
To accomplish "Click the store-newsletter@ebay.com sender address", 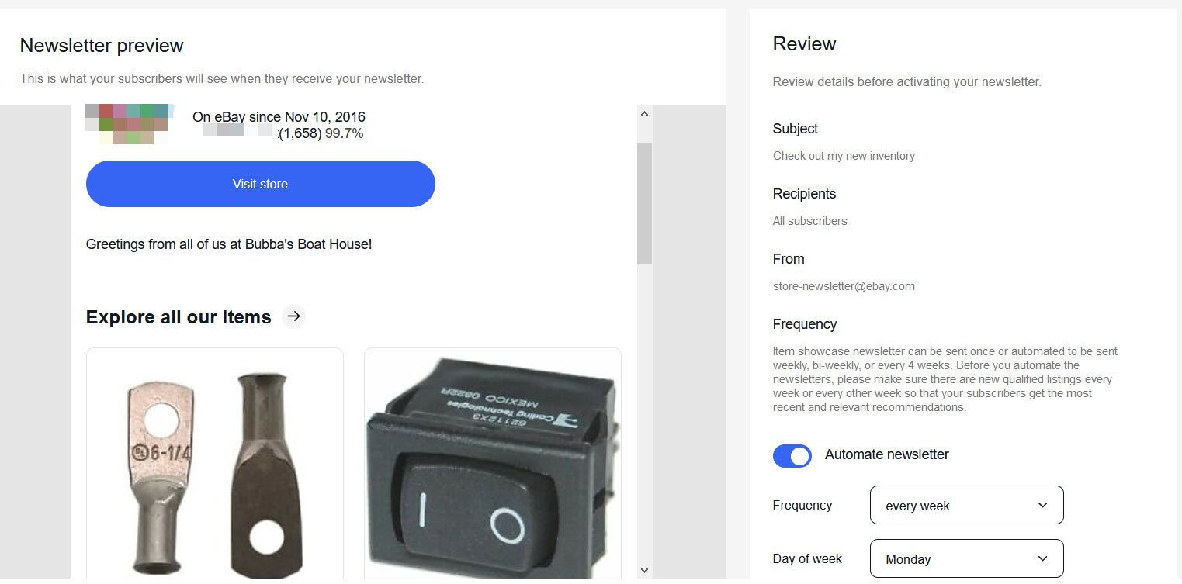I will tap(844, 286).
